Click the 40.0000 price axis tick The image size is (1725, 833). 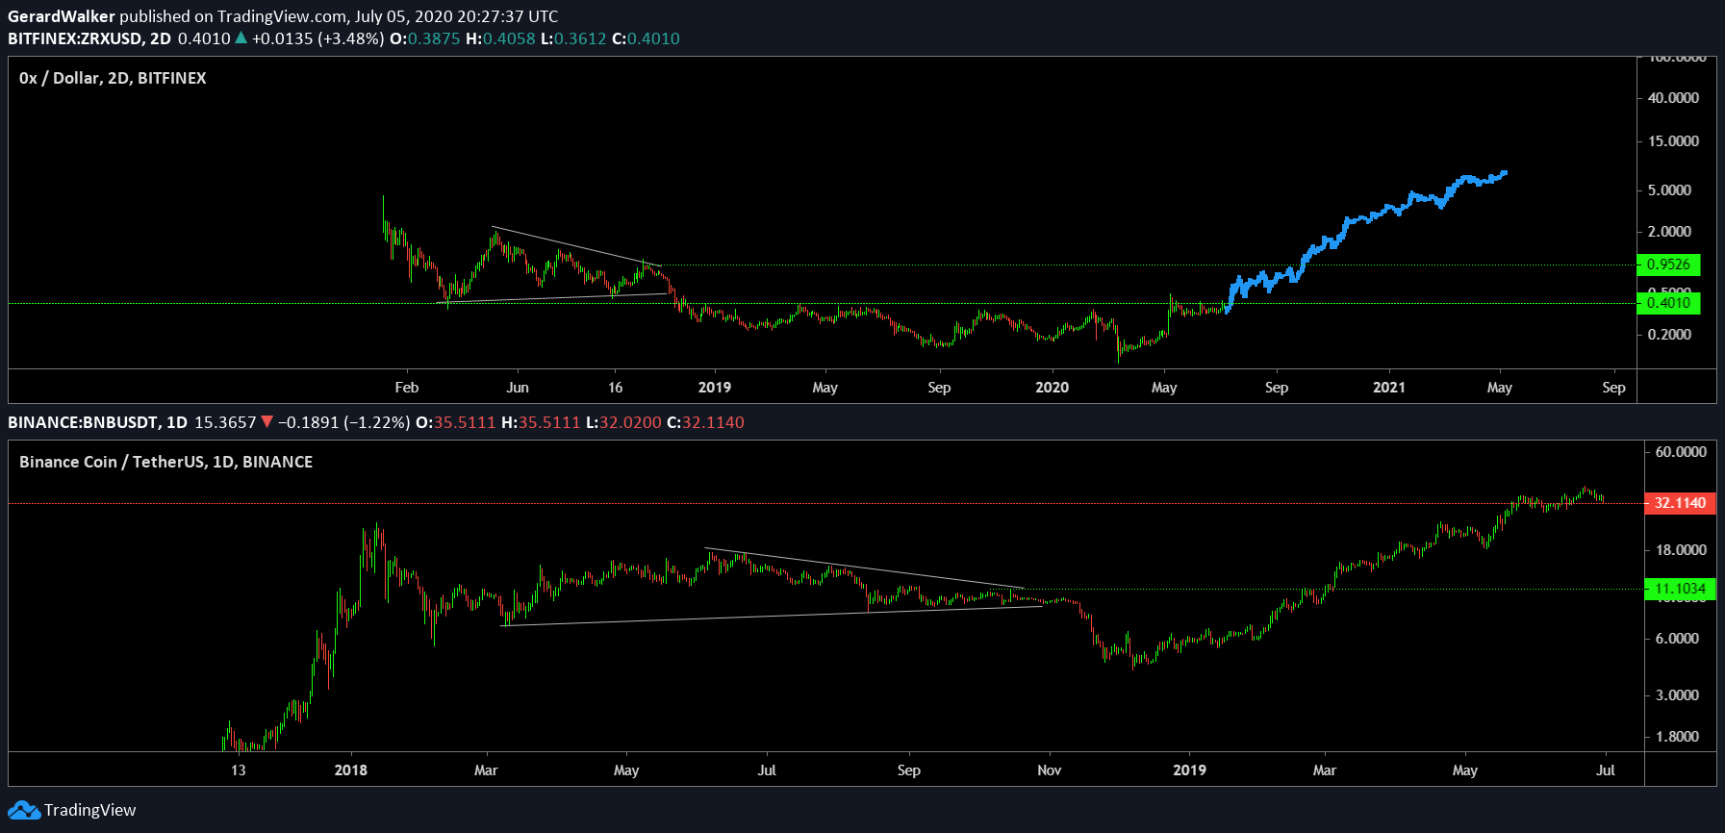coord(1673,98)
